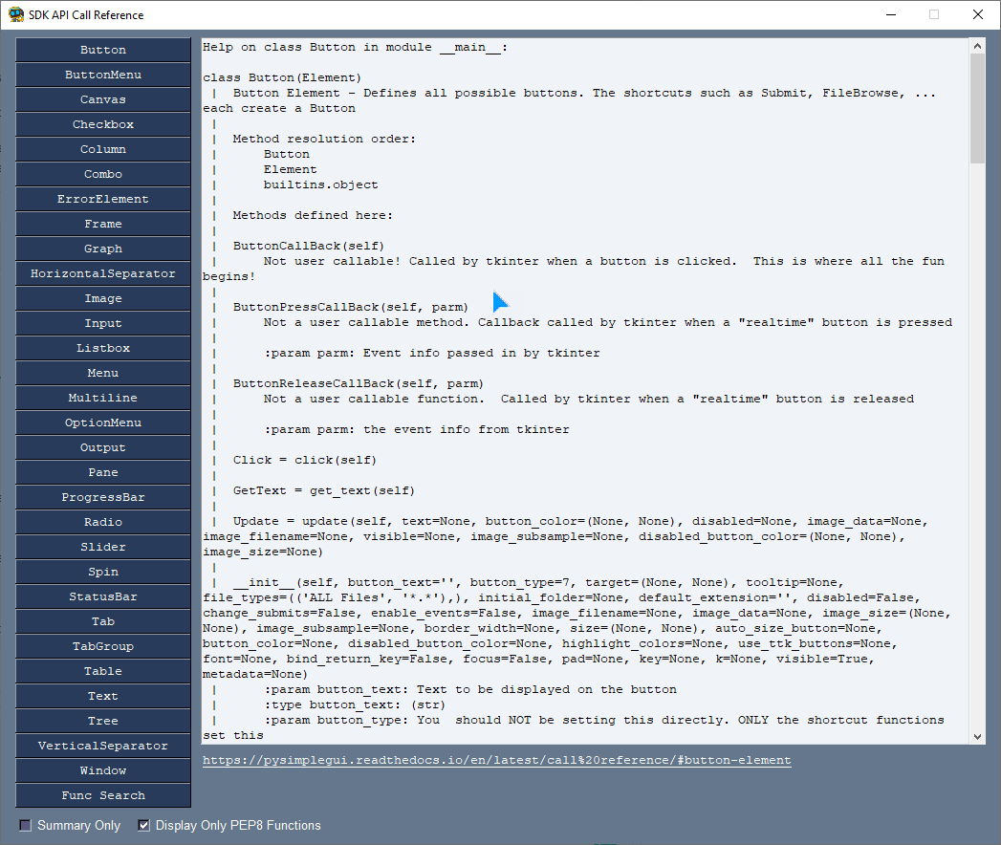Open the Window element documentation
This screenshot has height=845, width=1001.
(x=102, y=770)
